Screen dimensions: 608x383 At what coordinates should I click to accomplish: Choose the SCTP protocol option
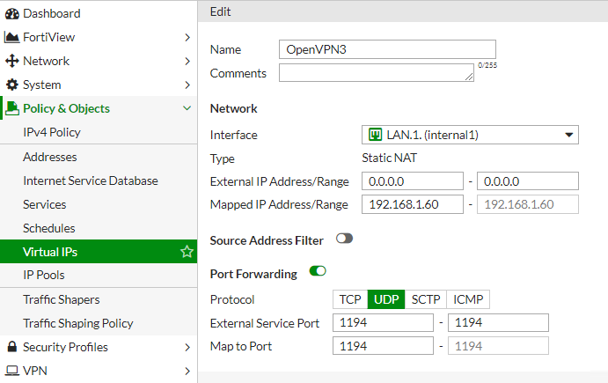(426, 299)
